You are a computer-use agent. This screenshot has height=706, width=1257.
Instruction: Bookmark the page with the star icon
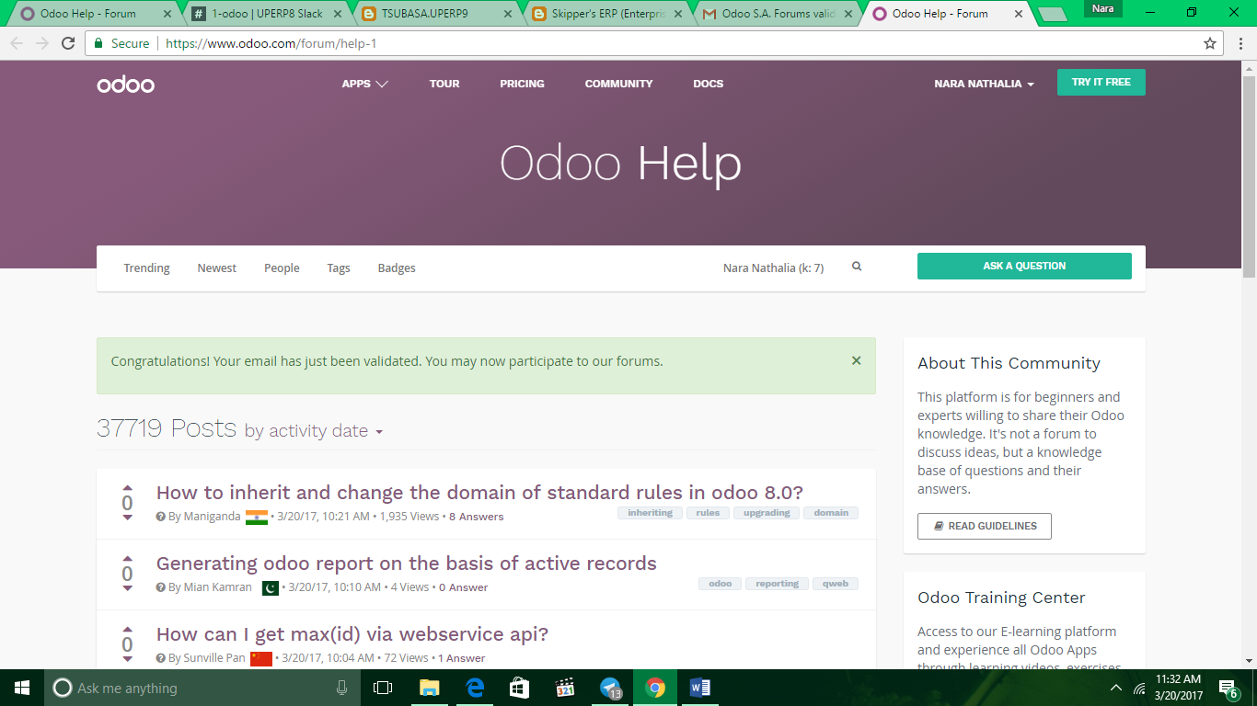pyautogui.click(x=1210, y=43)
